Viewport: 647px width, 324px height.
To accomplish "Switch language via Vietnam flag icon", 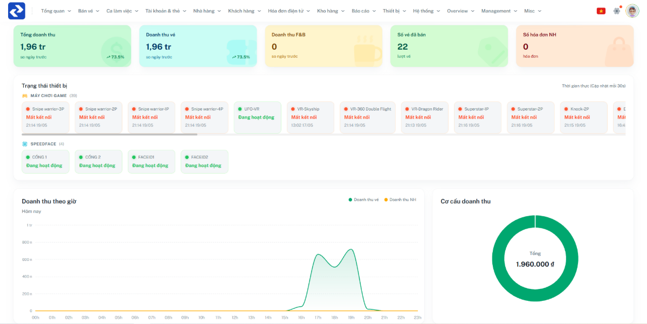I will coord(601,11).
